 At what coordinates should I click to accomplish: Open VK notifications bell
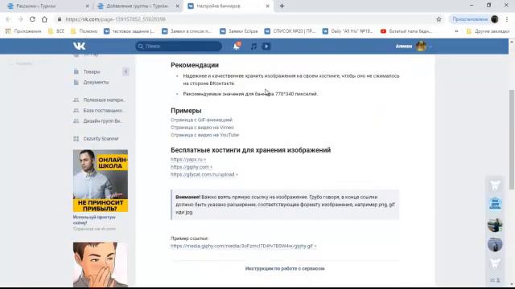(x=237, y=47)
